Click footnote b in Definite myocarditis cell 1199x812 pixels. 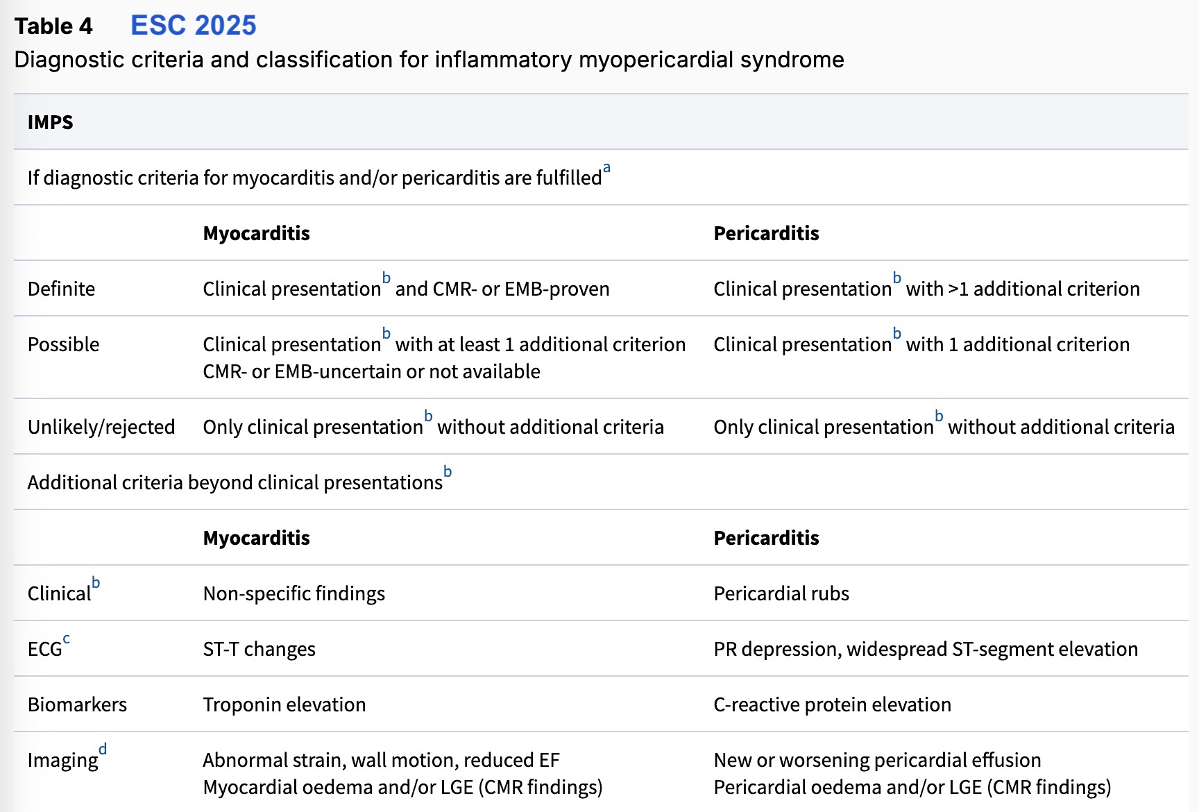(x=386, y=278)
